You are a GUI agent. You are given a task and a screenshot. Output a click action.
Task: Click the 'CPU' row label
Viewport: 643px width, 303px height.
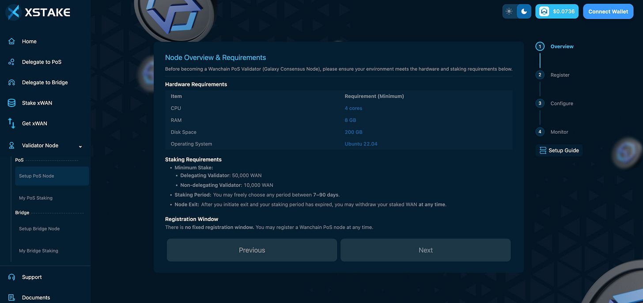(x=176, y=108)
